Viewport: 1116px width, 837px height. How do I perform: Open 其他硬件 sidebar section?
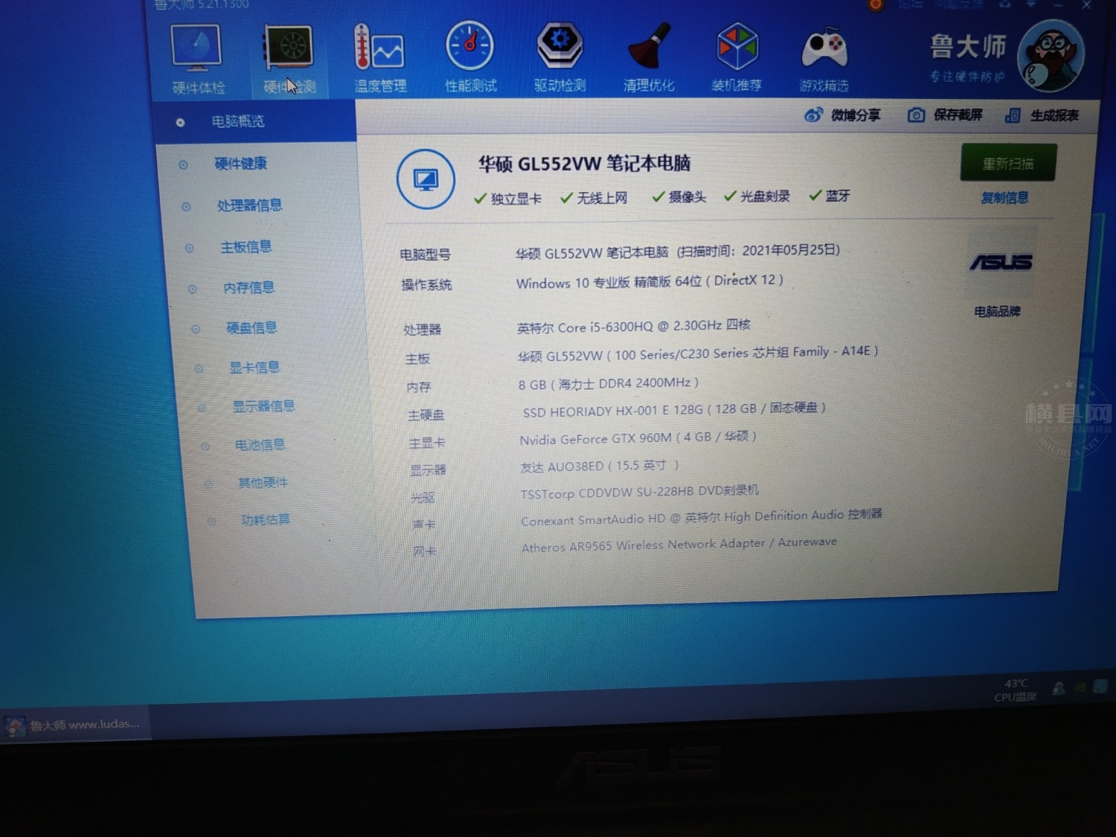pos(263,483)
